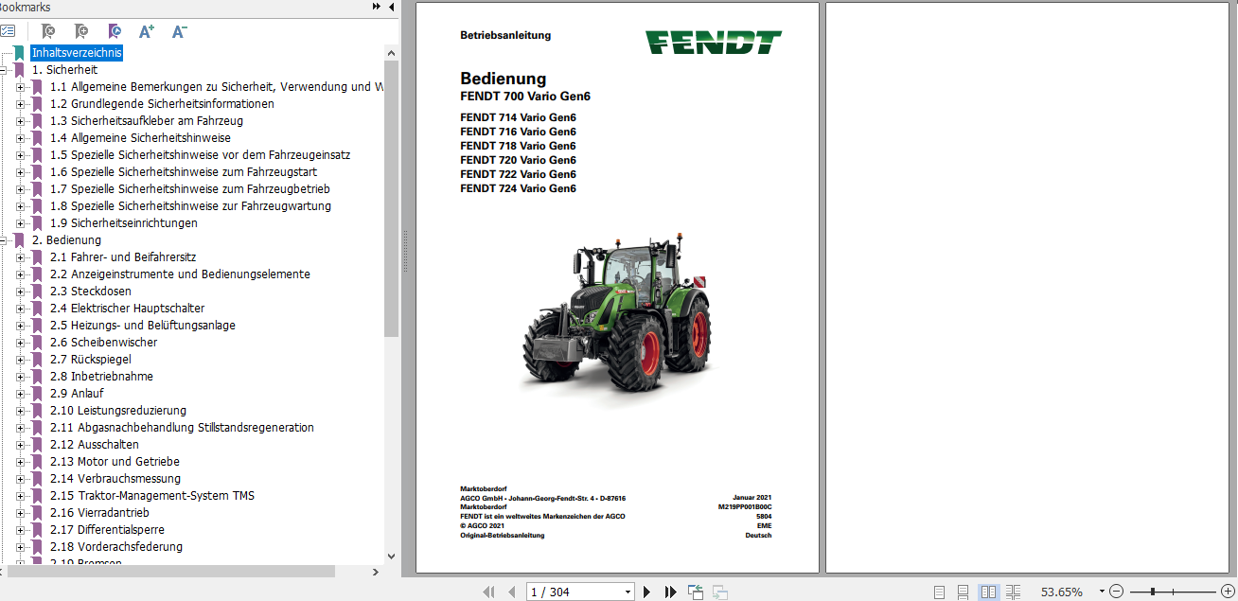Viewport: 1238px width, 601px height.
Task: Click the bookmarks scroll down arrow
Action: coord(392,557)
